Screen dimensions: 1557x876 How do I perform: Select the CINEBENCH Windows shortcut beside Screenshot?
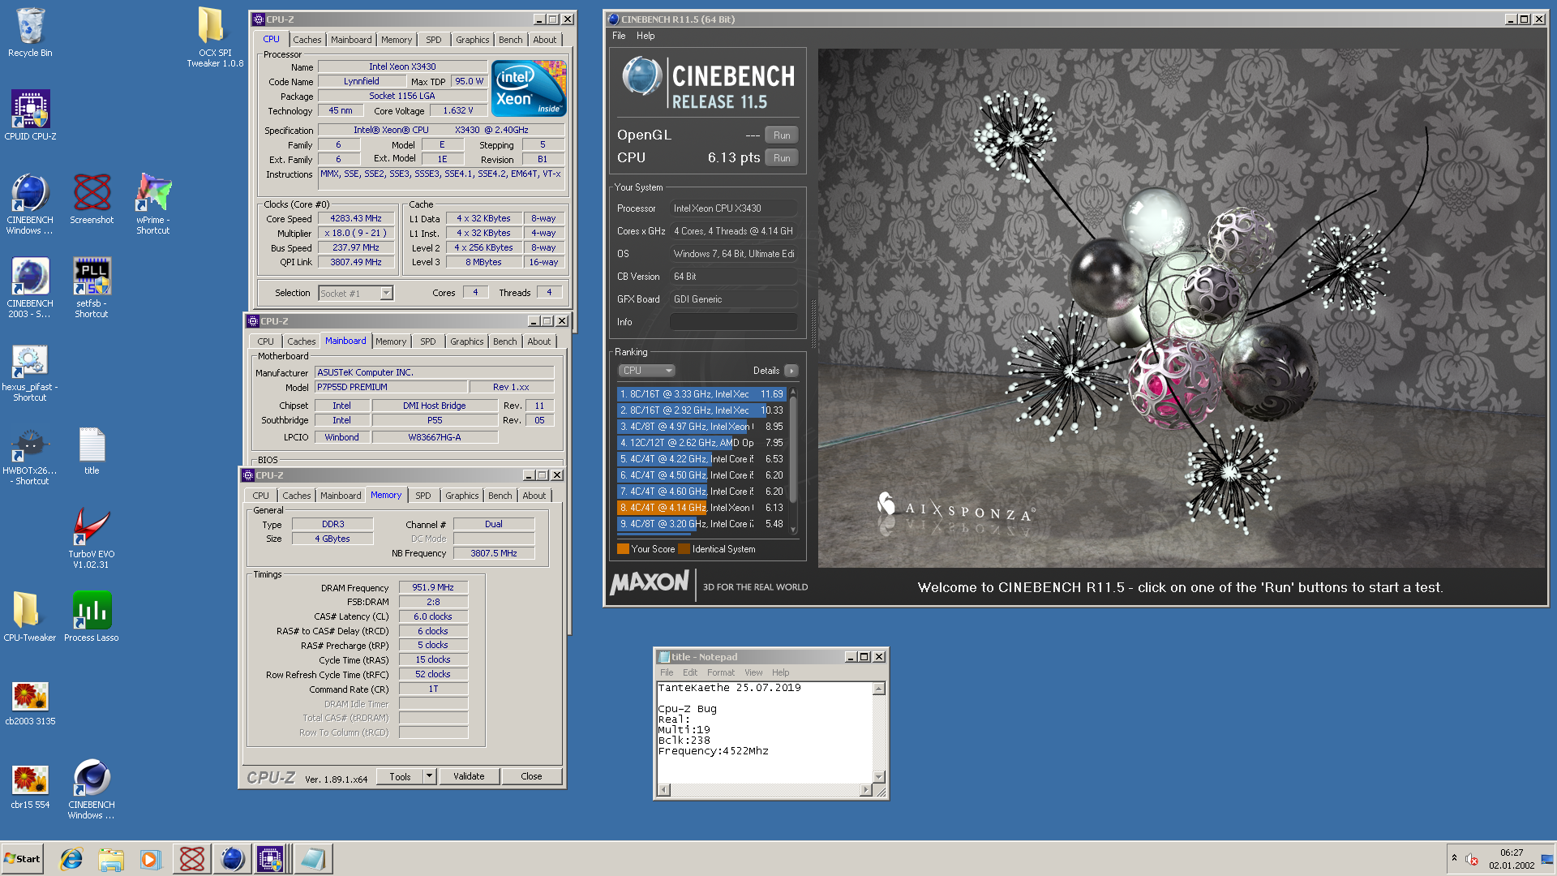[x=30, y=204]
